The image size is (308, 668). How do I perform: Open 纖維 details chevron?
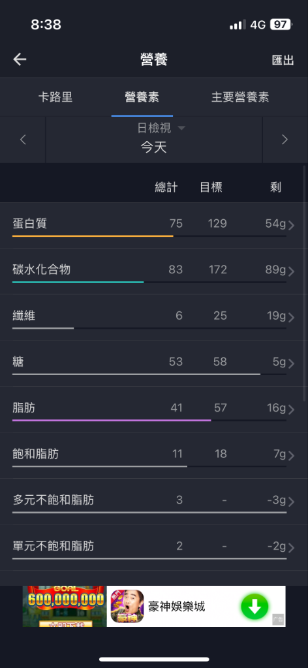point(292,318)
